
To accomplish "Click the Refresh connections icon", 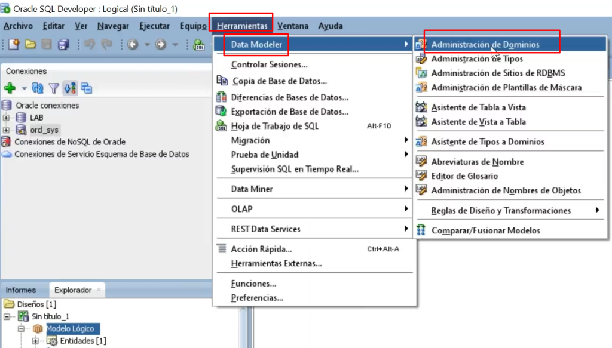I will pos(38,88).
